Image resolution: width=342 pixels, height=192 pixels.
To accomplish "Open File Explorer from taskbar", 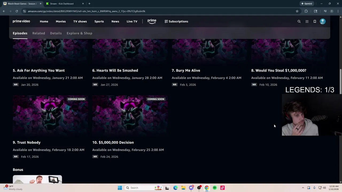I will (183, 188).
